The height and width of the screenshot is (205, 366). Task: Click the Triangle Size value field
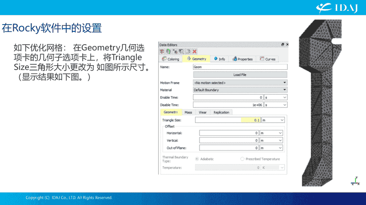pyautogui.click(x=227, y=120)
